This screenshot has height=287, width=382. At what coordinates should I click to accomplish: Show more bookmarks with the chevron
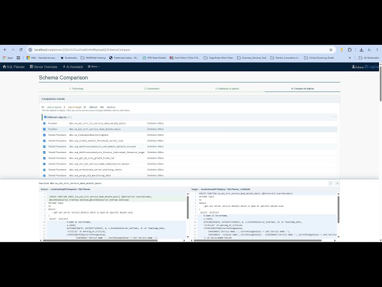[350, 58]
